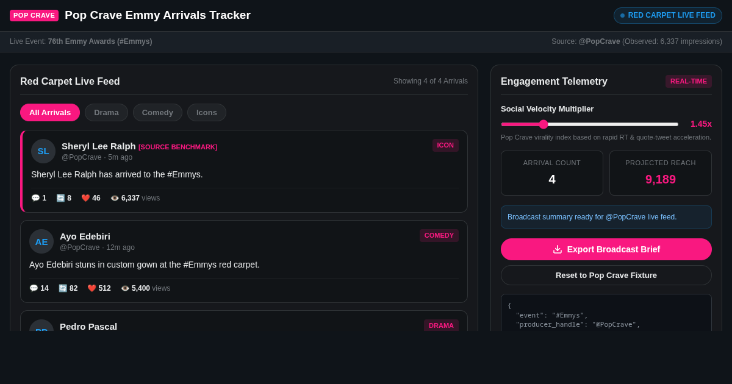The image size is (732, 384).
Task: Click the DRAMA tag on Pedro Pascal card
Action: coord(441,325)
